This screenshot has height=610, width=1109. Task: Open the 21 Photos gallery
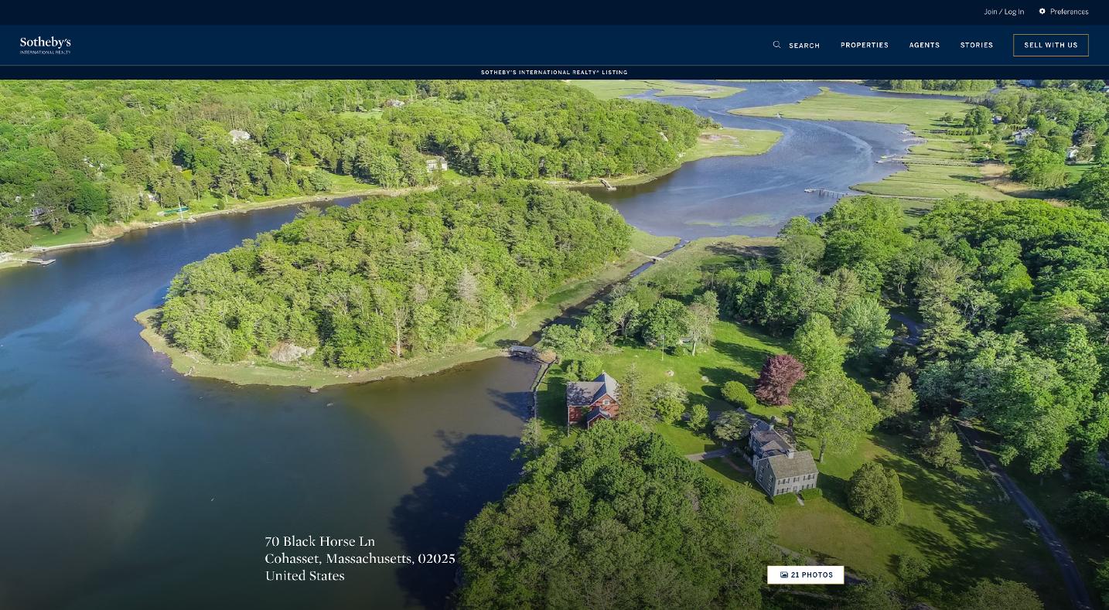point(806,575)
